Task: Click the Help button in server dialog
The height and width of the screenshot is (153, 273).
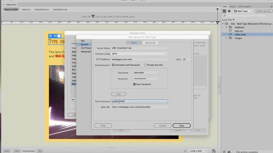Action: point(103,125)
